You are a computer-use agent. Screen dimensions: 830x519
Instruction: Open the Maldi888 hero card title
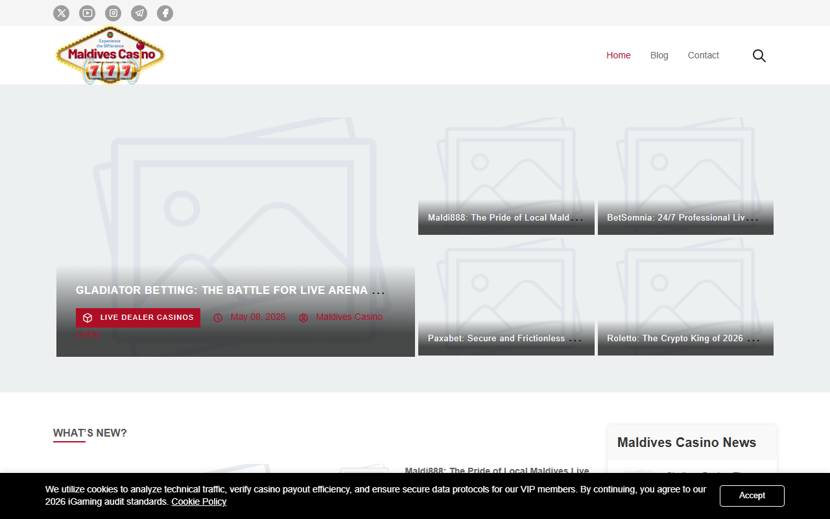[505, 218]
